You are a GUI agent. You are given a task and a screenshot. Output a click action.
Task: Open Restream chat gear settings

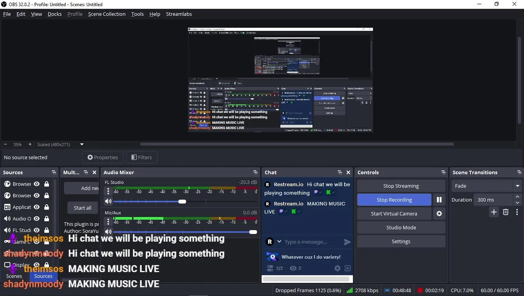click(337, 268)
